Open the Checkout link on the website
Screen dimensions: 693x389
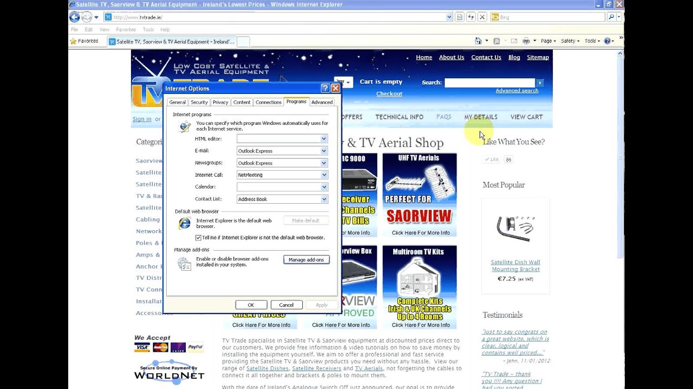(x=389, y=93)
